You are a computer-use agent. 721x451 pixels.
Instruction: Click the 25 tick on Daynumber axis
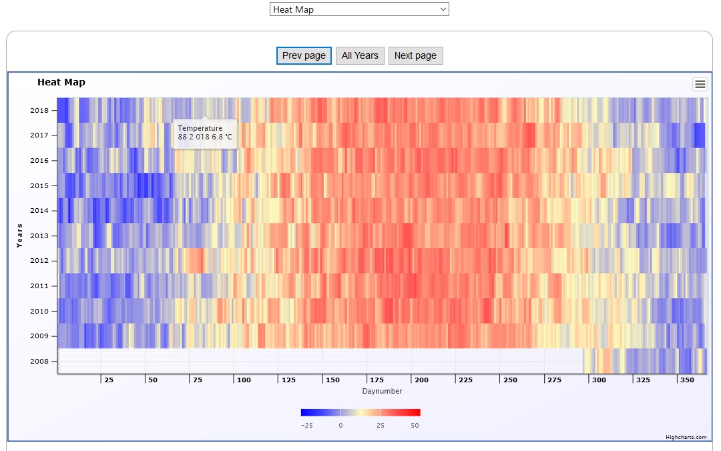click(x=109, y=380)
